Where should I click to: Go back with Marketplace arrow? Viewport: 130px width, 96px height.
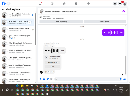click(3, 9)
